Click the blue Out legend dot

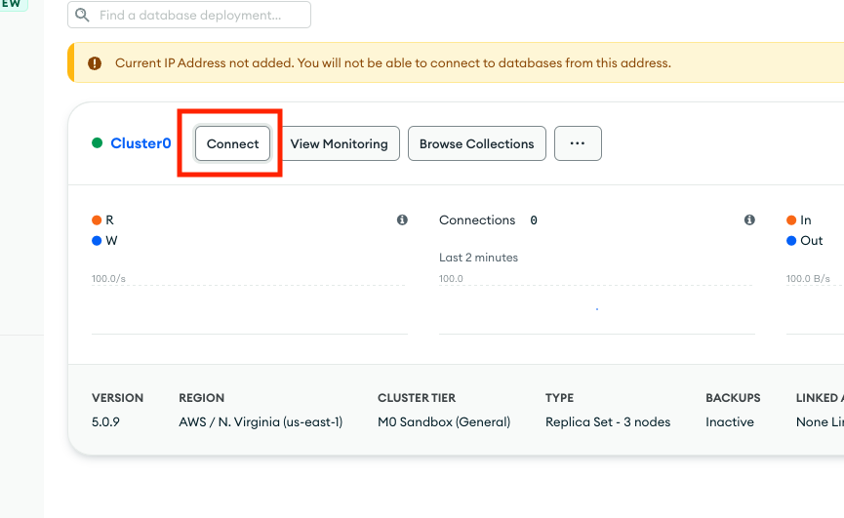(791, 241)
